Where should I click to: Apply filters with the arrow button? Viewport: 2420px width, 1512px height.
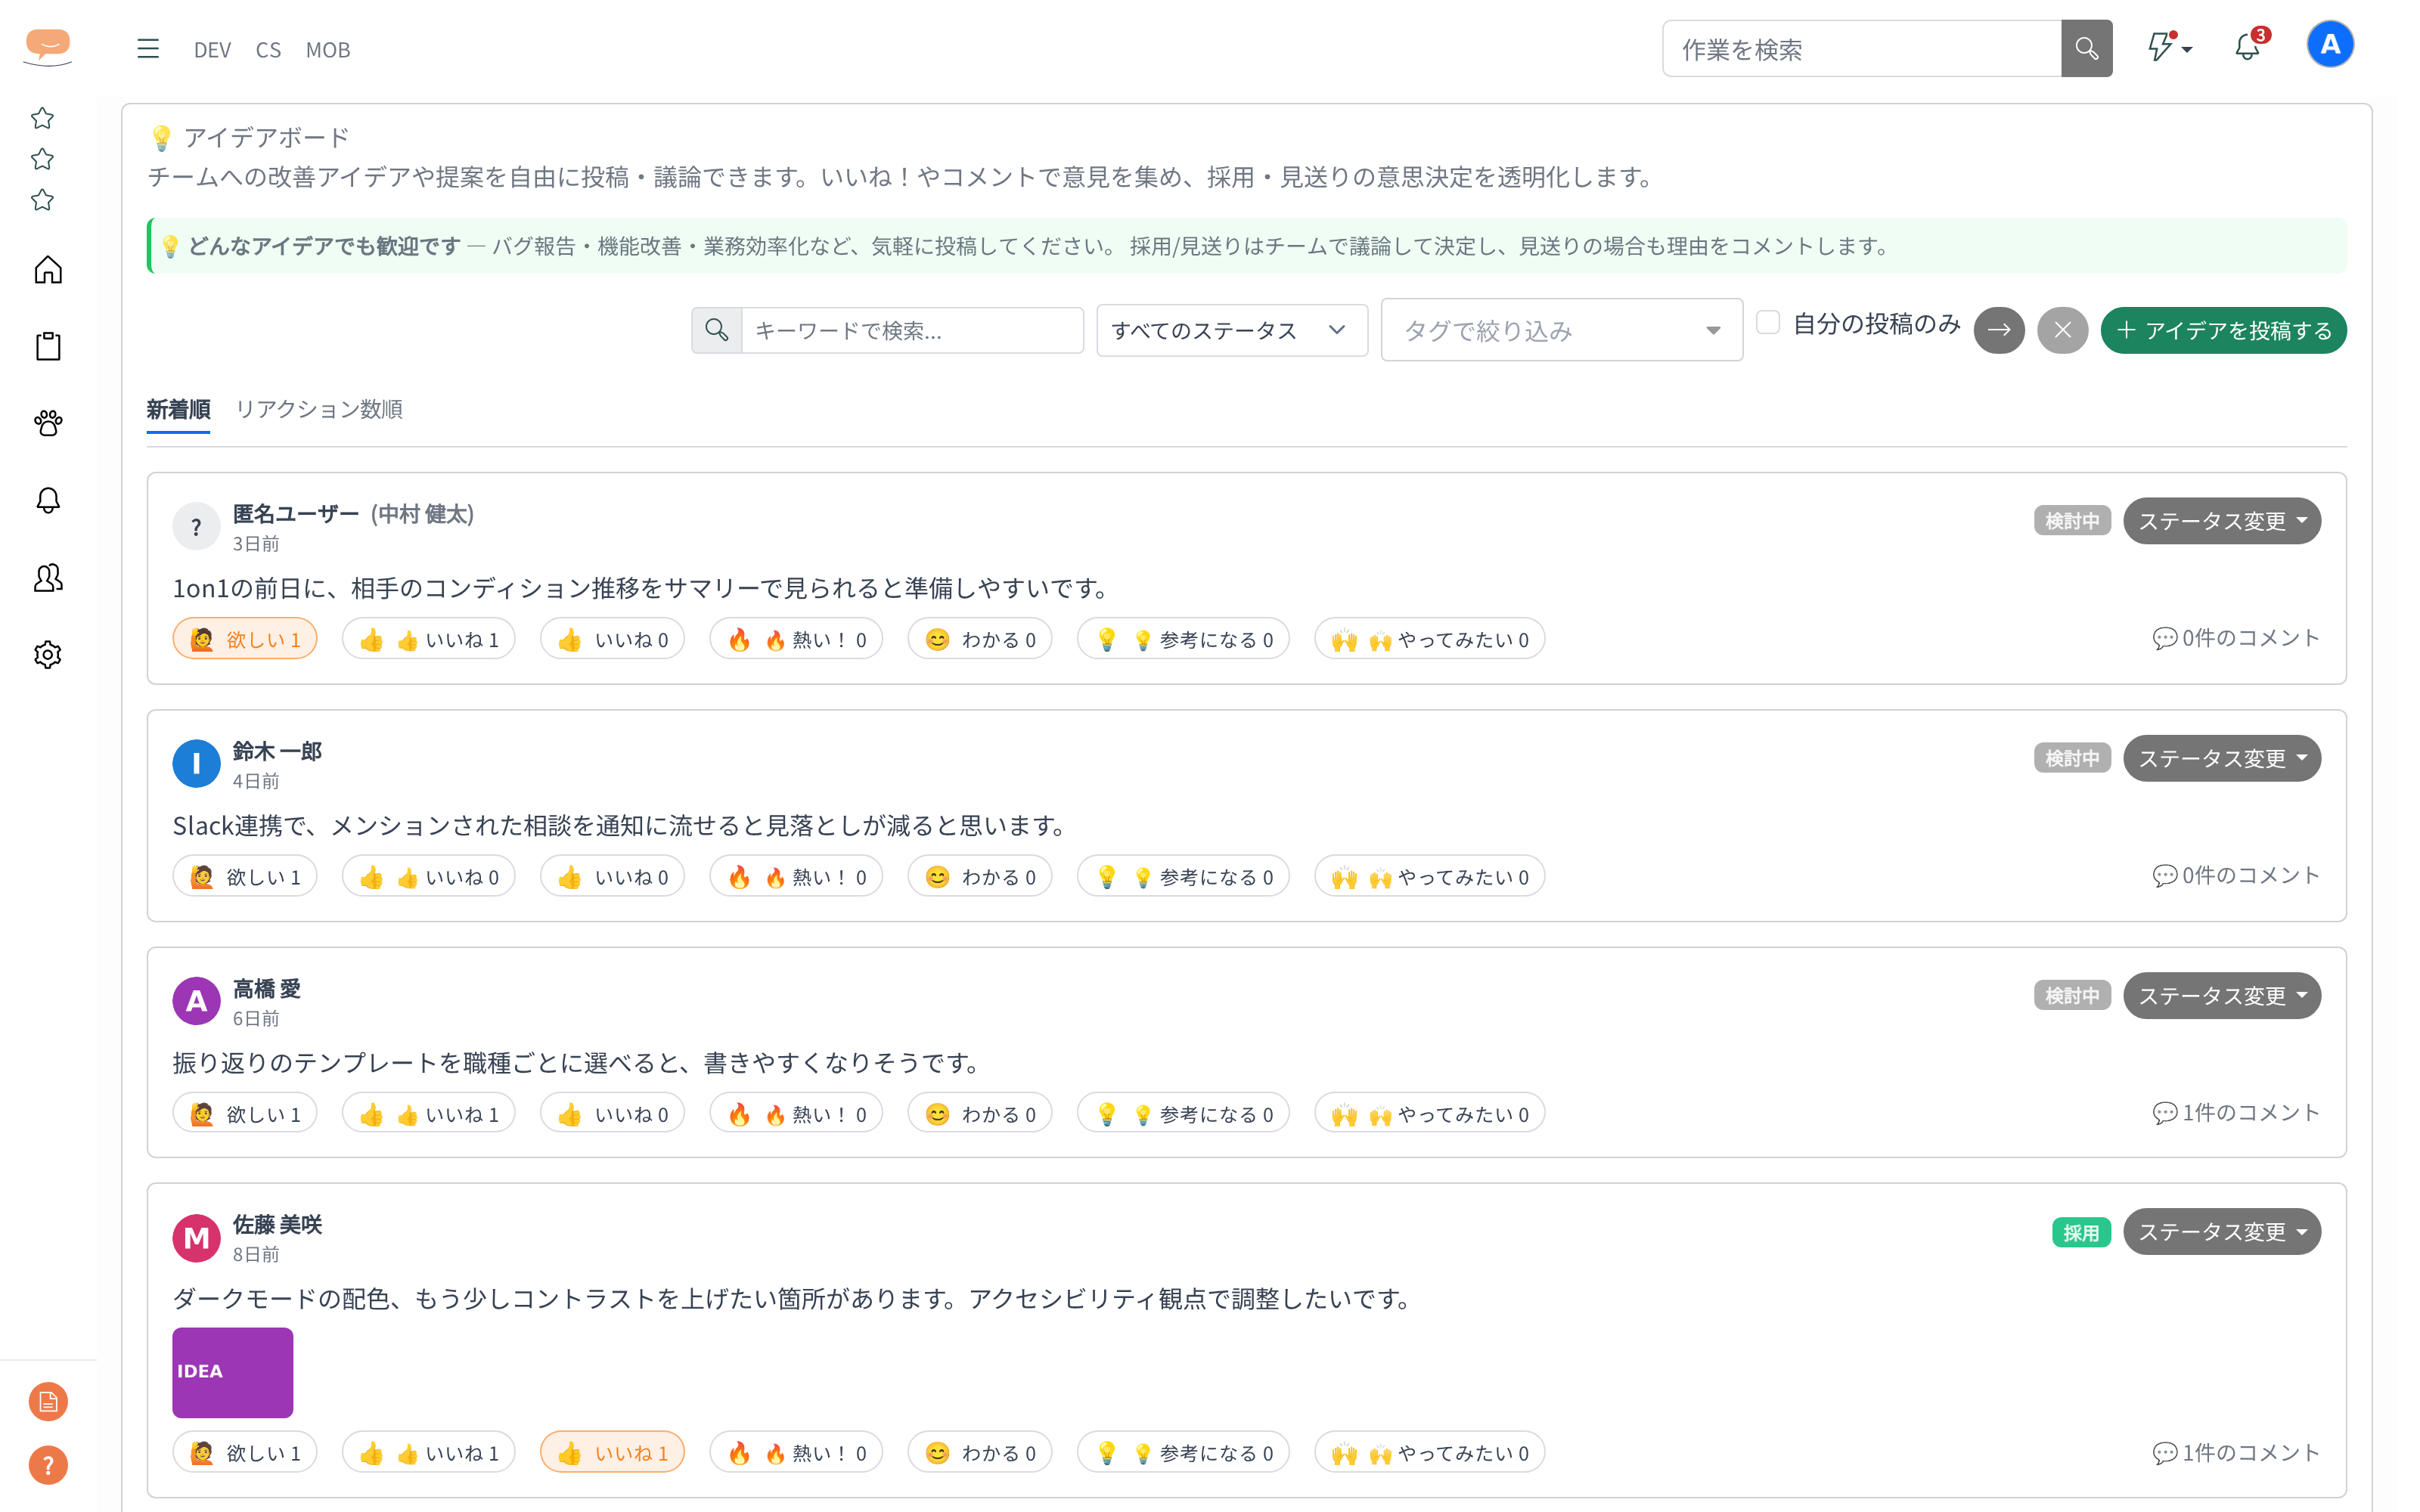pyautogui.click(x=1998, y=330)
